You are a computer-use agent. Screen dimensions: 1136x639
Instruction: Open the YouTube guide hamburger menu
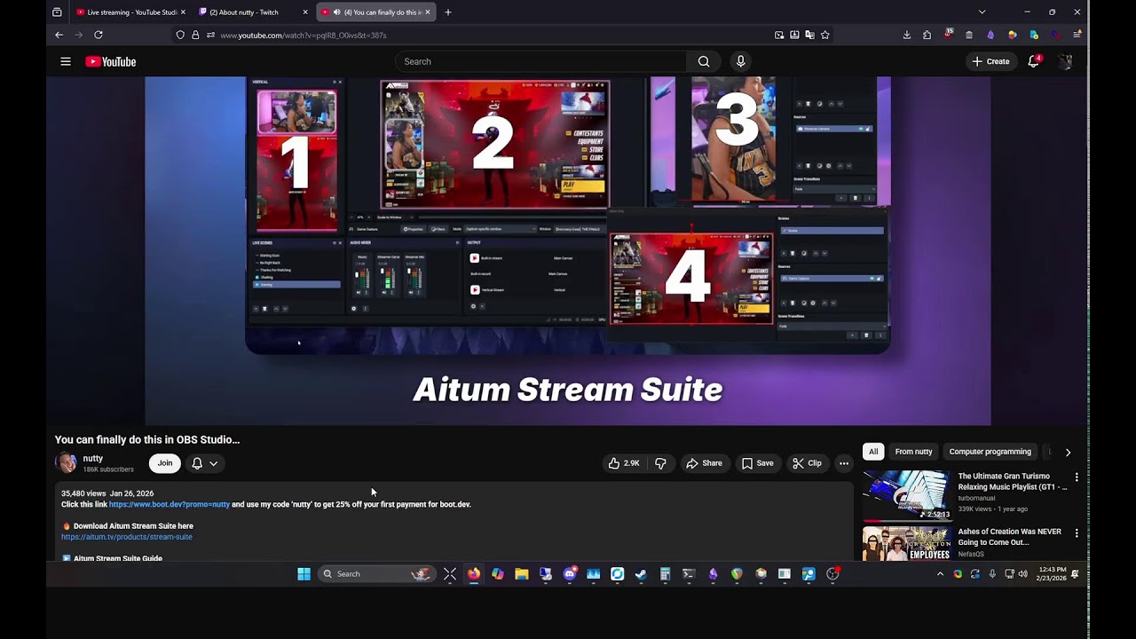(66, 61)
